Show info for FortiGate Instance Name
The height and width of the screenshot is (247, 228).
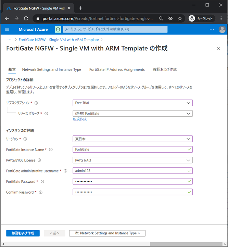coord(51,149)
